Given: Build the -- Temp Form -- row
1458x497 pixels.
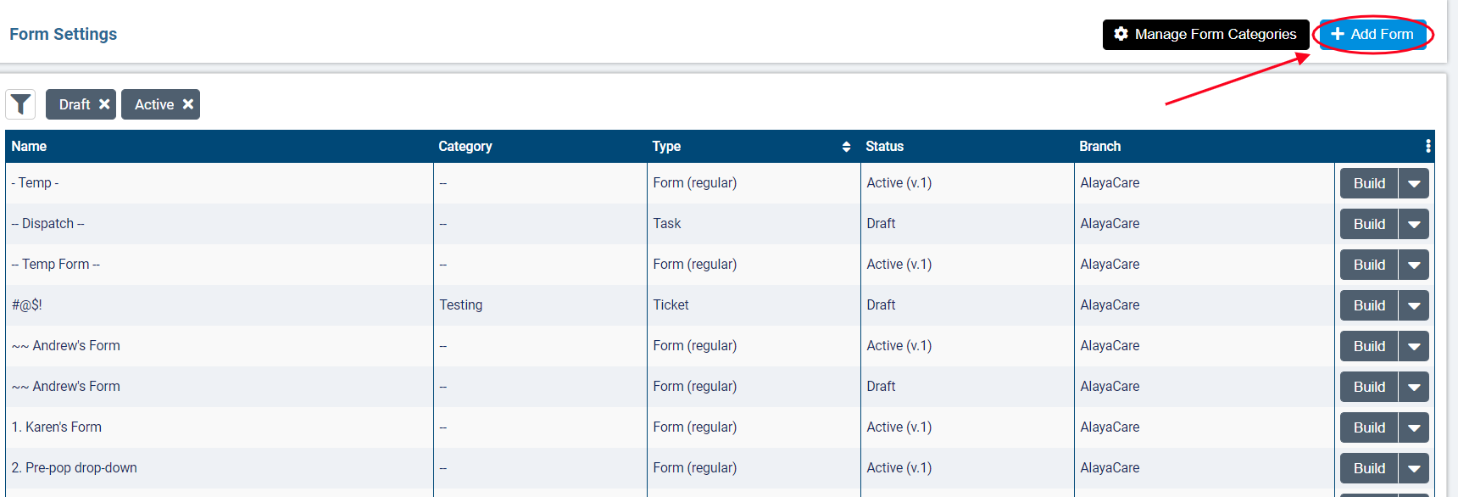Looking at the screenshot, I should [x=1368, y=265].
